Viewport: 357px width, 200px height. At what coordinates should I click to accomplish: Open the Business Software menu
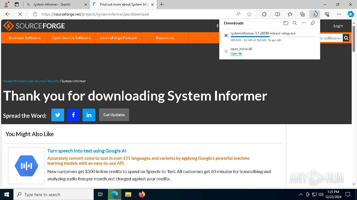point(25,38)
